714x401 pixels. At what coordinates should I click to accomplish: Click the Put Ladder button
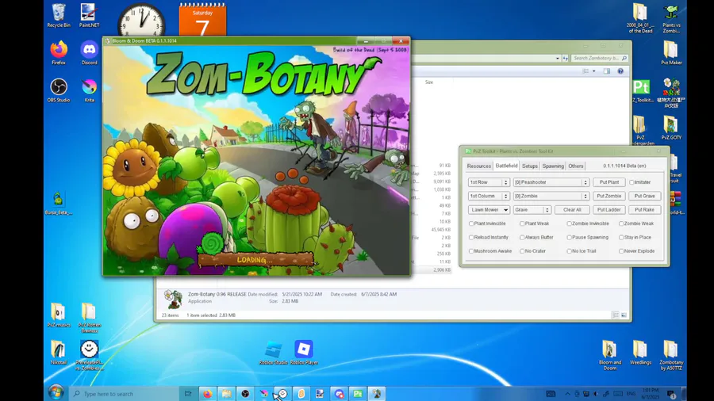click(x=608, y=209)
